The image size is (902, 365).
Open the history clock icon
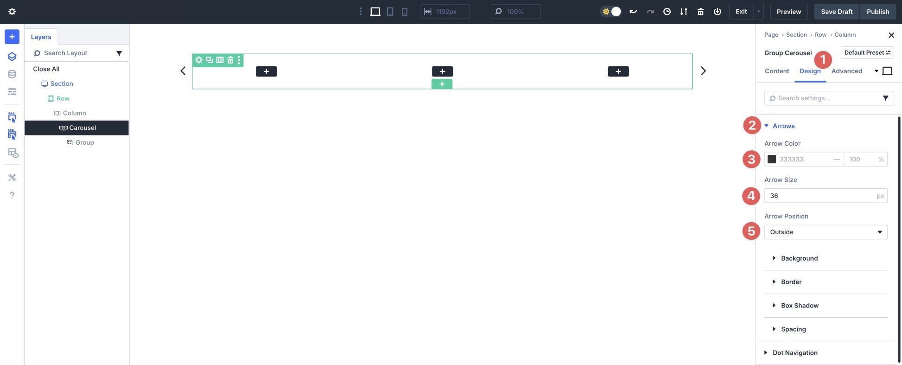pyautogui.click(x=667, y=12)
